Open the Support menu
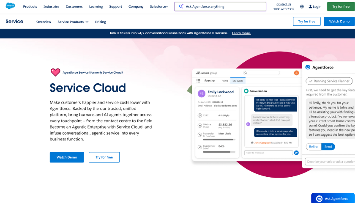355x203 pixels. point(115,7)
